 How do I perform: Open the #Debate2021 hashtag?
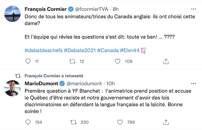pos(80,50)
